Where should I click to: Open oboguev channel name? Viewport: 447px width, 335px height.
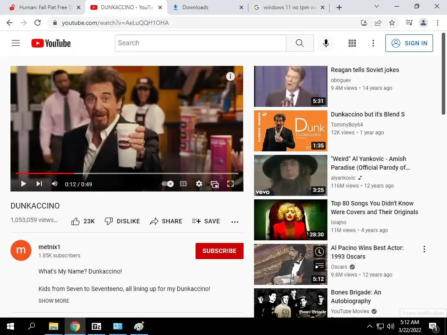[x=340, y=80]
